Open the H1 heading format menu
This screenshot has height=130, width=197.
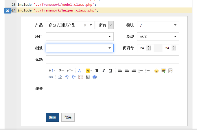(52, 71)
